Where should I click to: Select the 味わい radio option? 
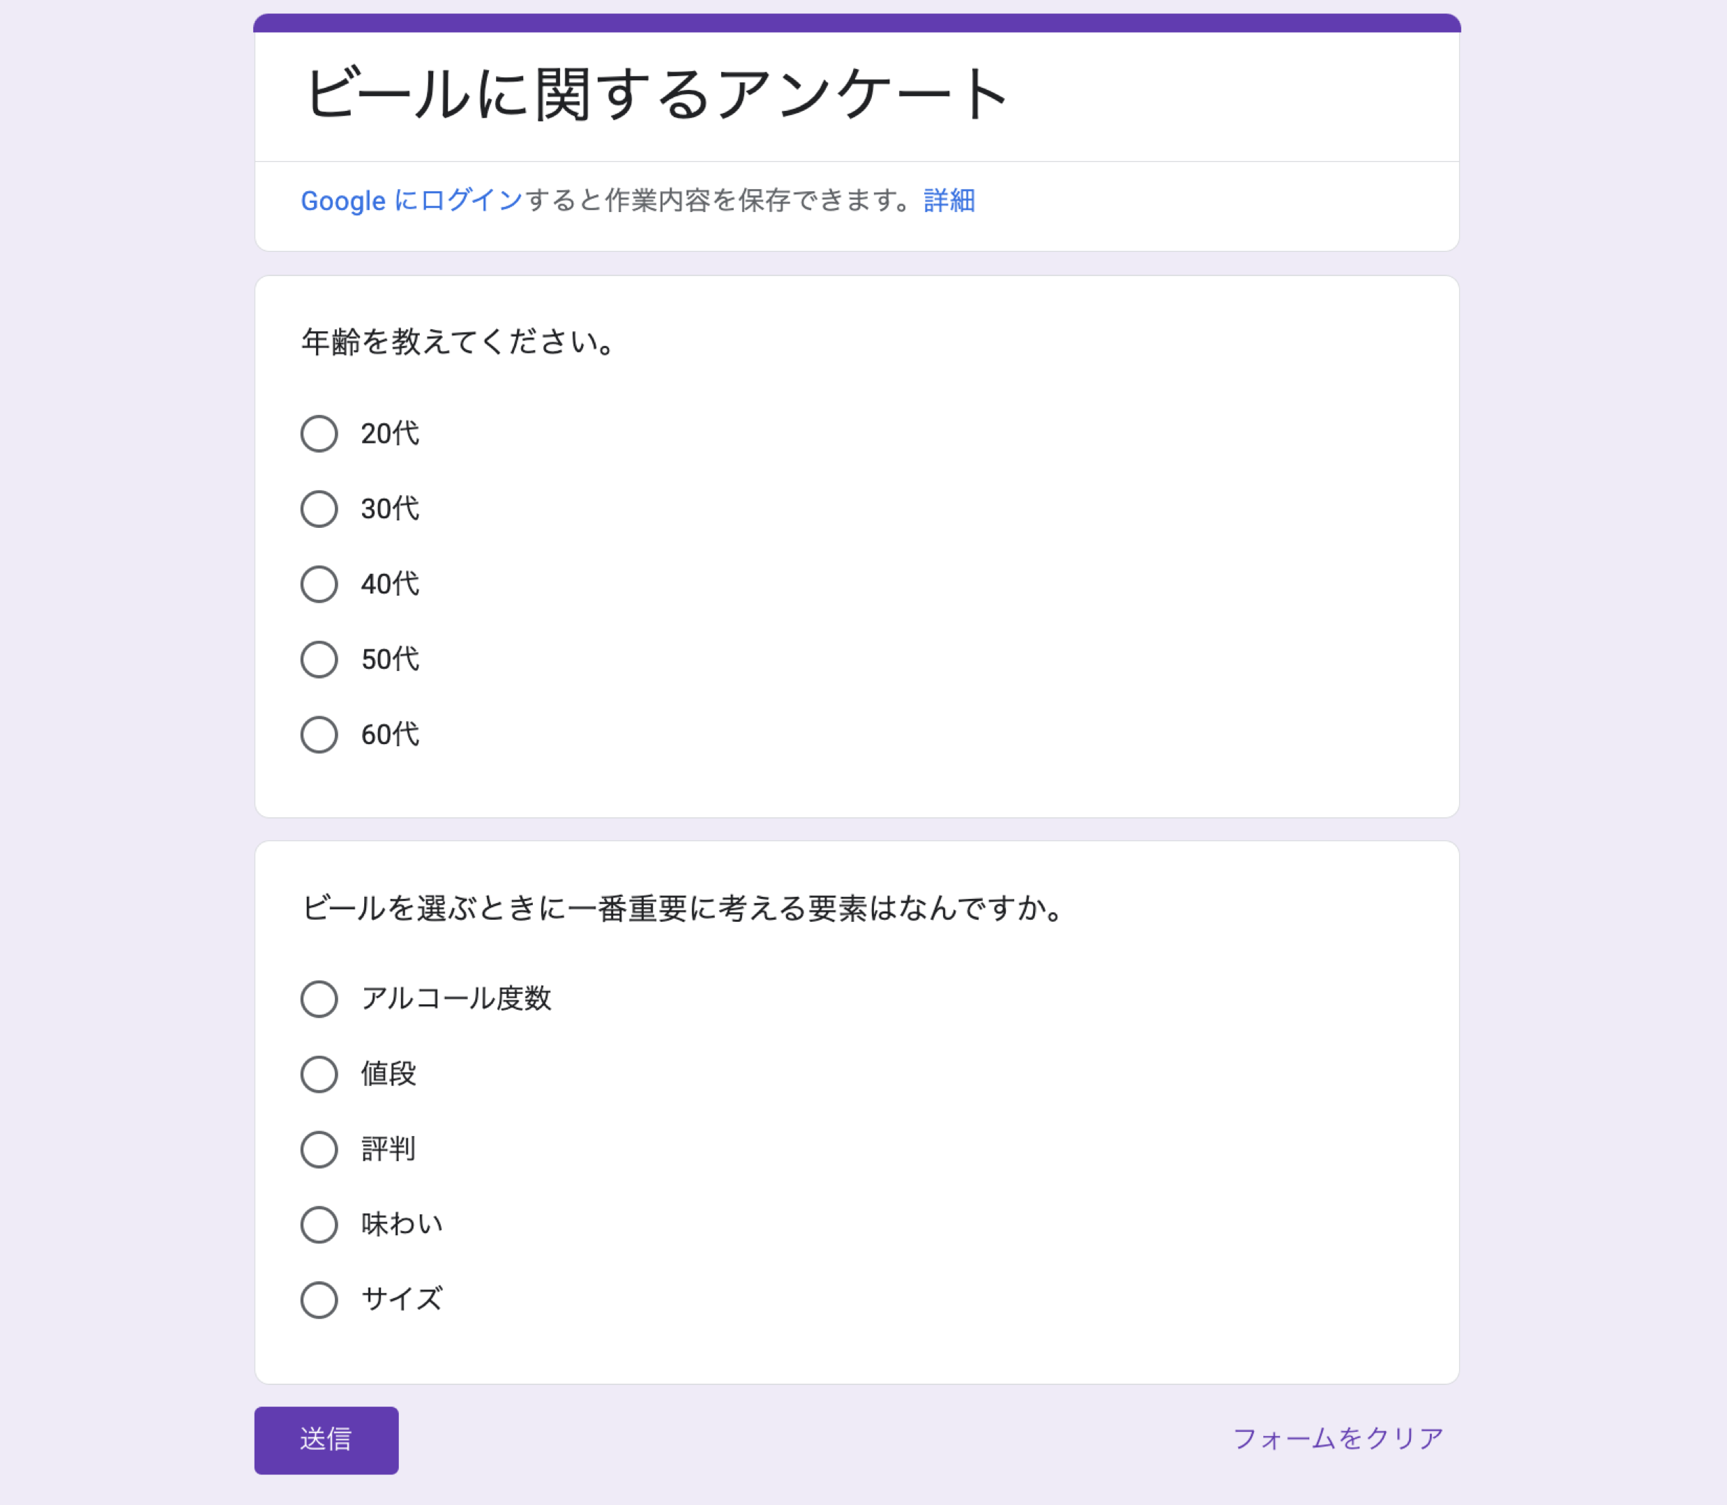point(319,1225)
